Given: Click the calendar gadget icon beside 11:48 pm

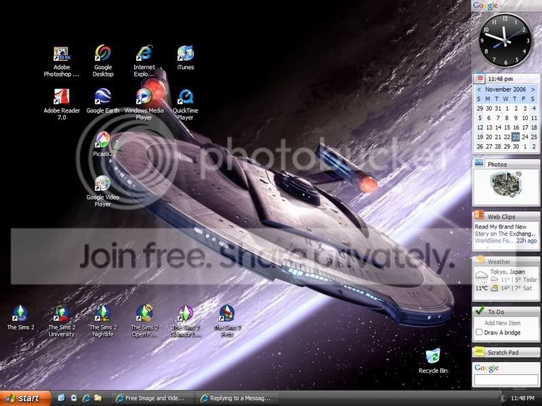Looking at the screenshot, I should point(480,78).
